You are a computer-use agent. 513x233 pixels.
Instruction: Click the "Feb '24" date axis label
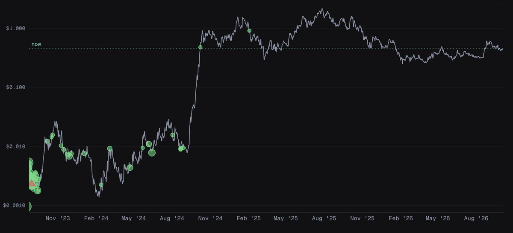(97, 218)
